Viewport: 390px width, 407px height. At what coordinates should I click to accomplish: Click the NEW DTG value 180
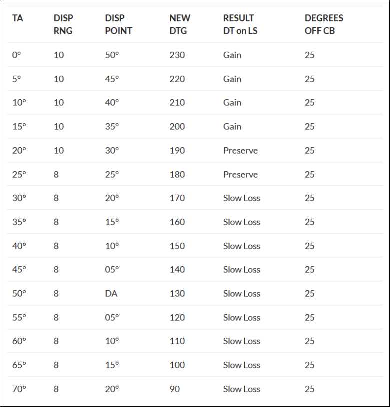(177, 174)
